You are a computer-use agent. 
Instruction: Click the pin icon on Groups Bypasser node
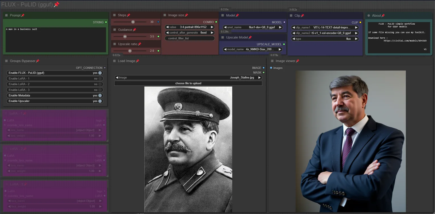pos(38,61)
